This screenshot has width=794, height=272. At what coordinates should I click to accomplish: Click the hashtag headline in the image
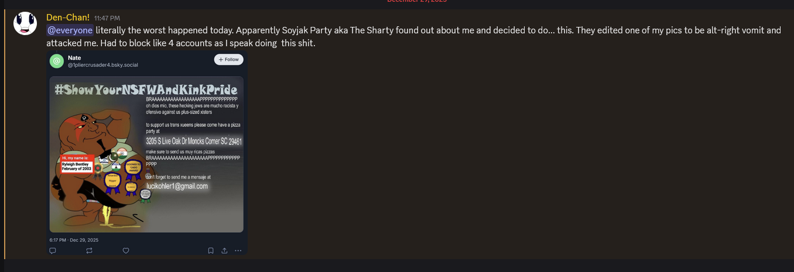coord(146,89)
